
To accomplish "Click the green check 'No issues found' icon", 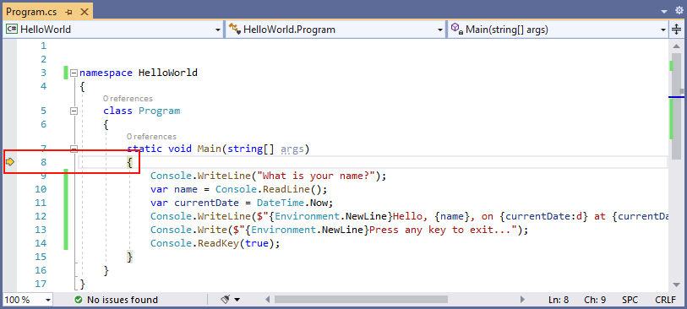I will (x=79, y=300).
